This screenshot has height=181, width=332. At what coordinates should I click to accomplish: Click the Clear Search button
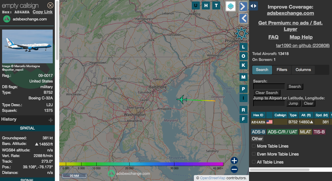coord(267,93)
